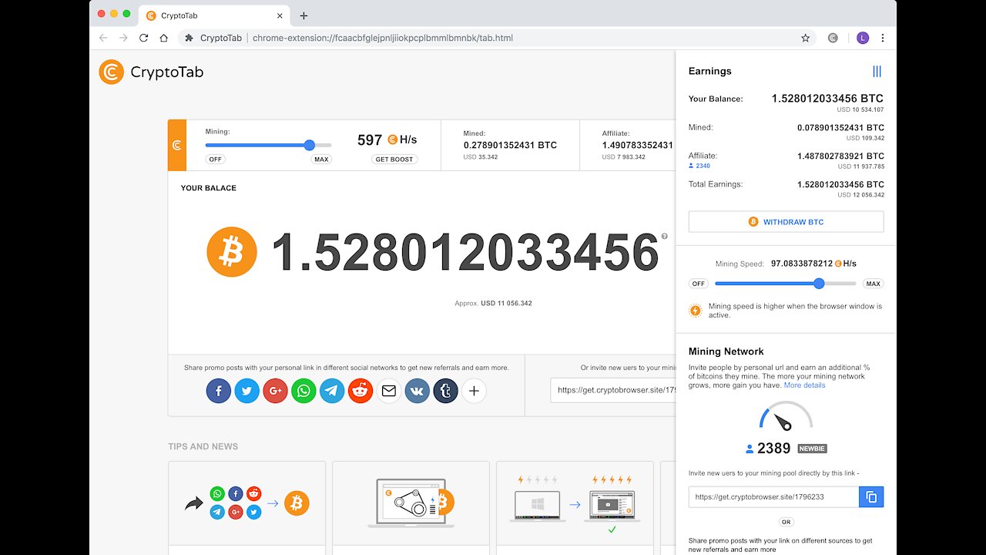Click GET BOOST button
This screenshot has width=986, height=555.
(394, 160)
